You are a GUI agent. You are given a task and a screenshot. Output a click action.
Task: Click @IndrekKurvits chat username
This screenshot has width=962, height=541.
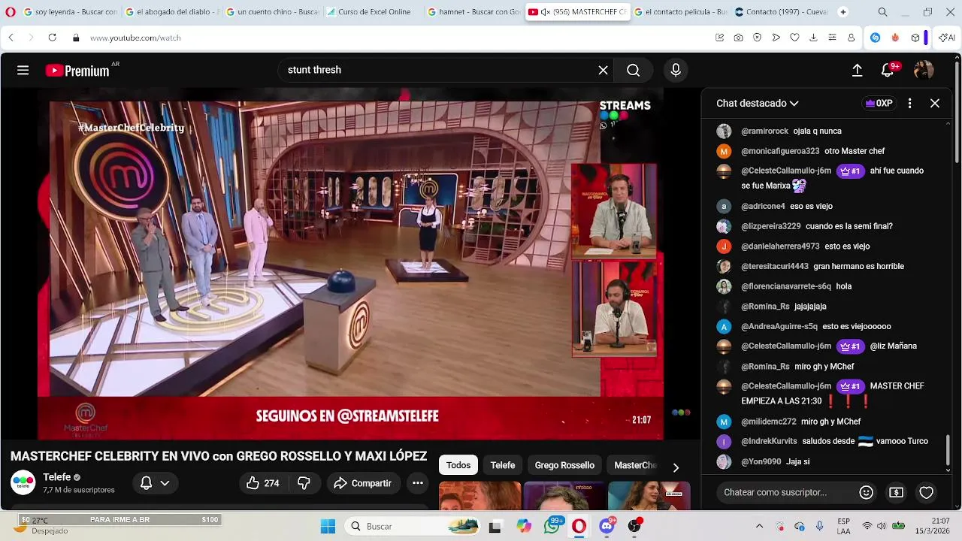769,441
